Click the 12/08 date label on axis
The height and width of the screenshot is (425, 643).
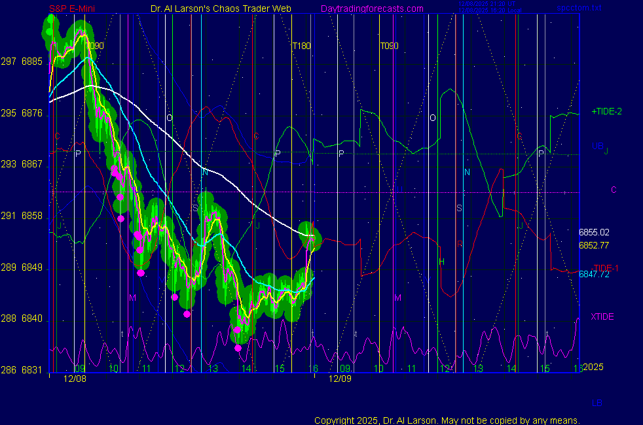[75, 379]
